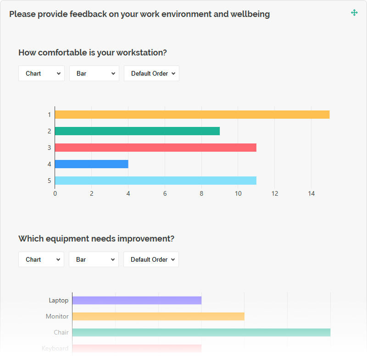The image size is (367, 357).
Task: Click the heading Which equipment needs improvement
Action: click(x=97, y=239)
